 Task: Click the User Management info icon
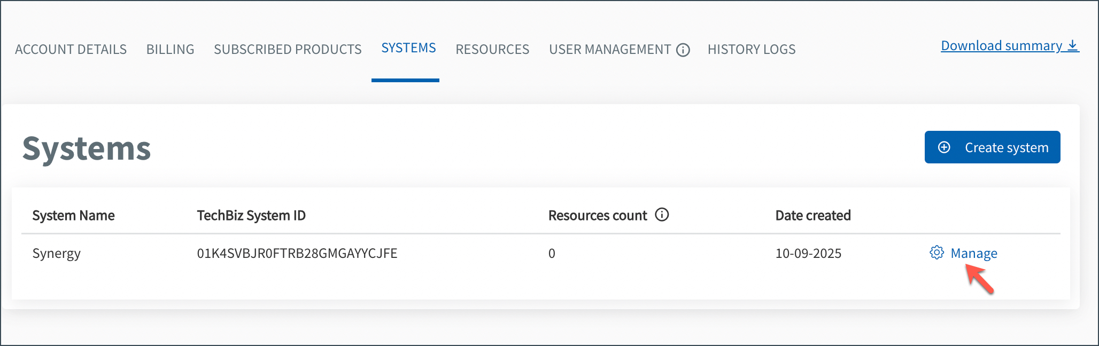[683, 50]
